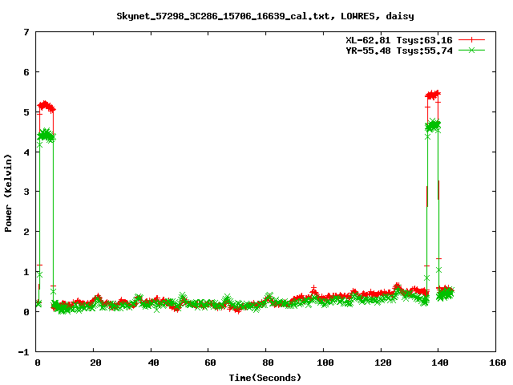Click the x-axis tick label 60
The image size is (513, 385).
click(x=210, y=363)
